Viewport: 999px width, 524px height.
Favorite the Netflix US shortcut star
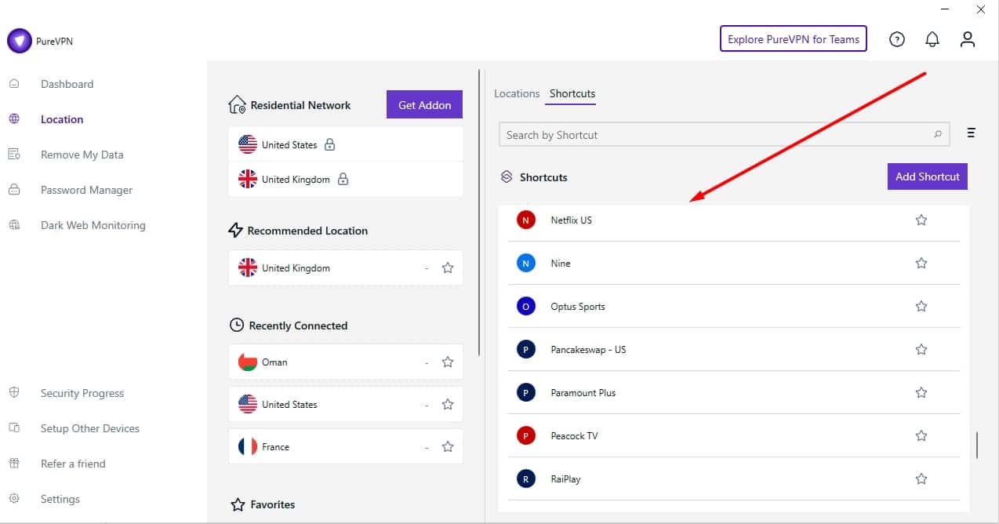point(921,220)
